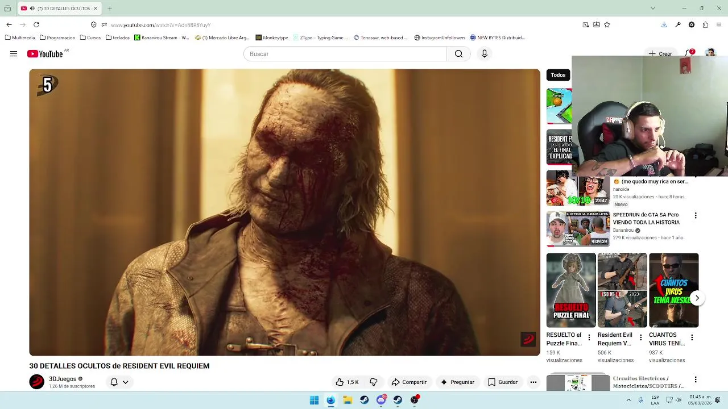The height and width of the screenshot is (409, 728).
Task: Go back to the previous page
Action: click(9, 24)
